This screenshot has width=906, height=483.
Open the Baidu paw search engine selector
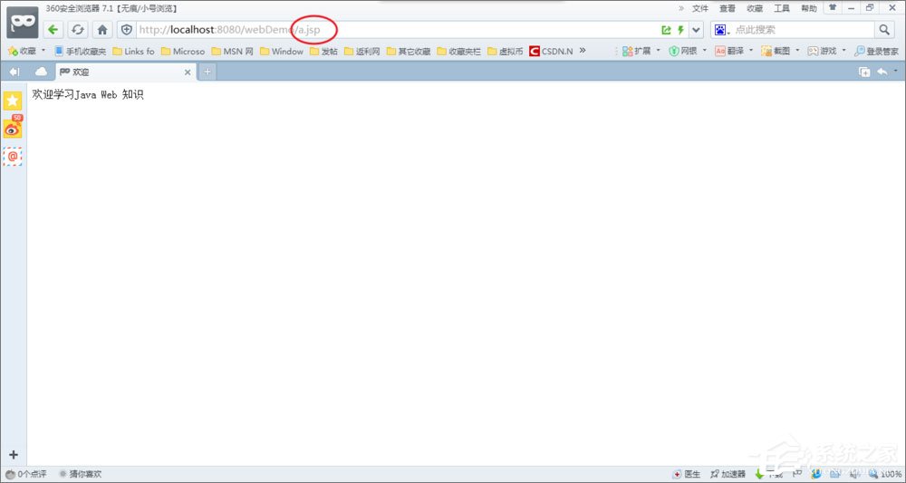pos(721,30)
